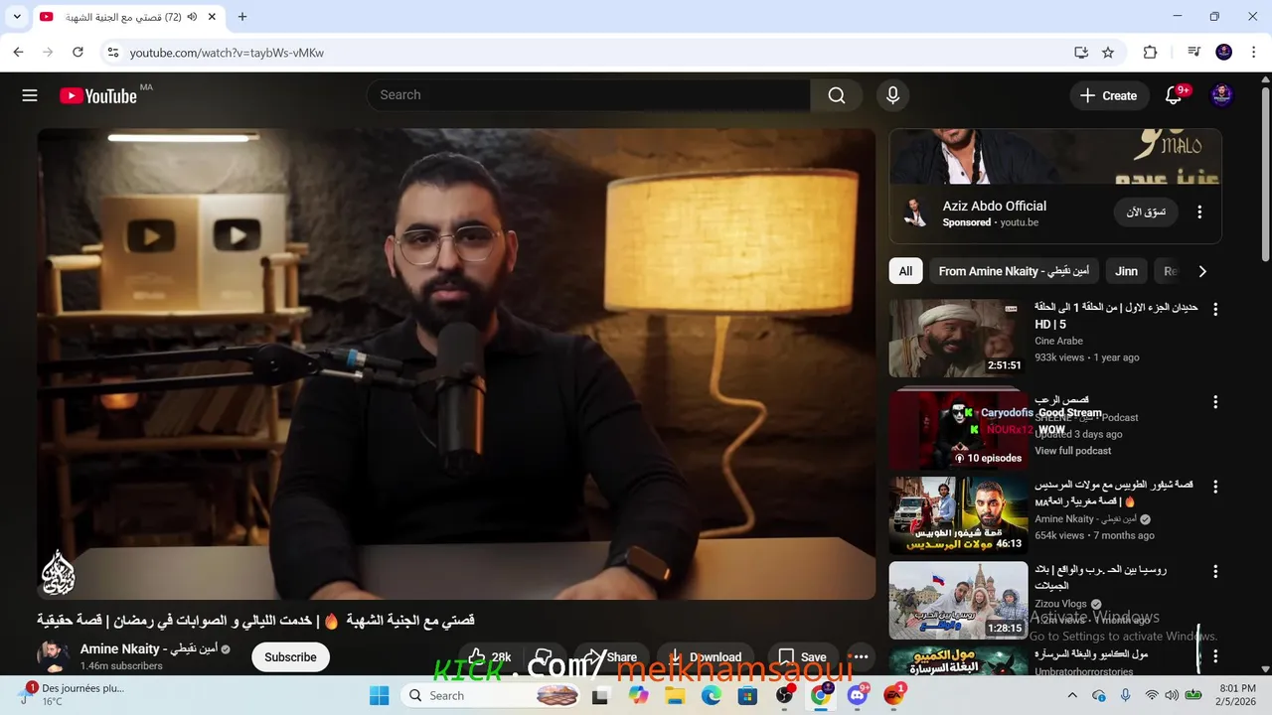Start voice search with microphone icon
Screen dimensions: 1272x715
point(892,95)
